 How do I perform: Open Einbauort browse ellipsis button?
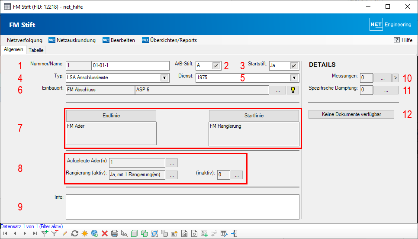click(278, 90)
